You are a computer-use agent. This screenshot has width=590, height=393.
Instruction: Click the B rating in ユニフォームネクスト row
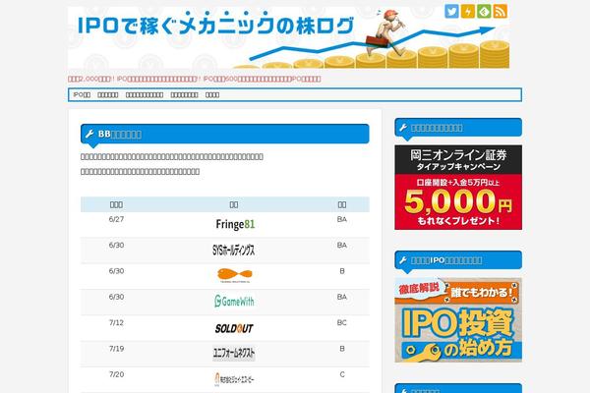tap(342, 349)
